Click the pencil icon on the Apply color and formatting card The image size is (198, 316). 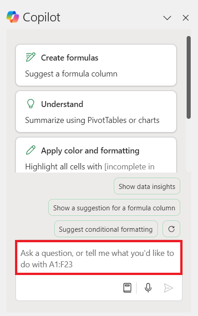click(30, 150)
